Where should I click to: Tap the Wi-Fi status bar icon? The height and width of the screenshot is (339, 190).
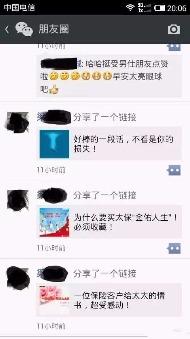point(130,8)
